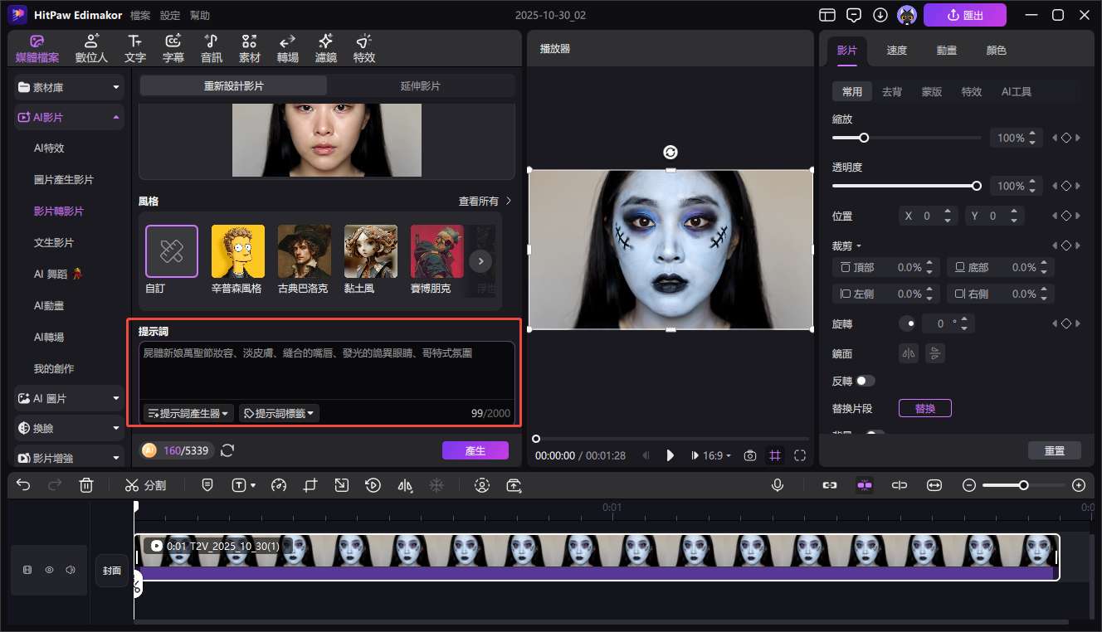Click the horizontal flip icon beside 鏡面
The width and height of the screenshot is (1102, 632).
point(908,352)
